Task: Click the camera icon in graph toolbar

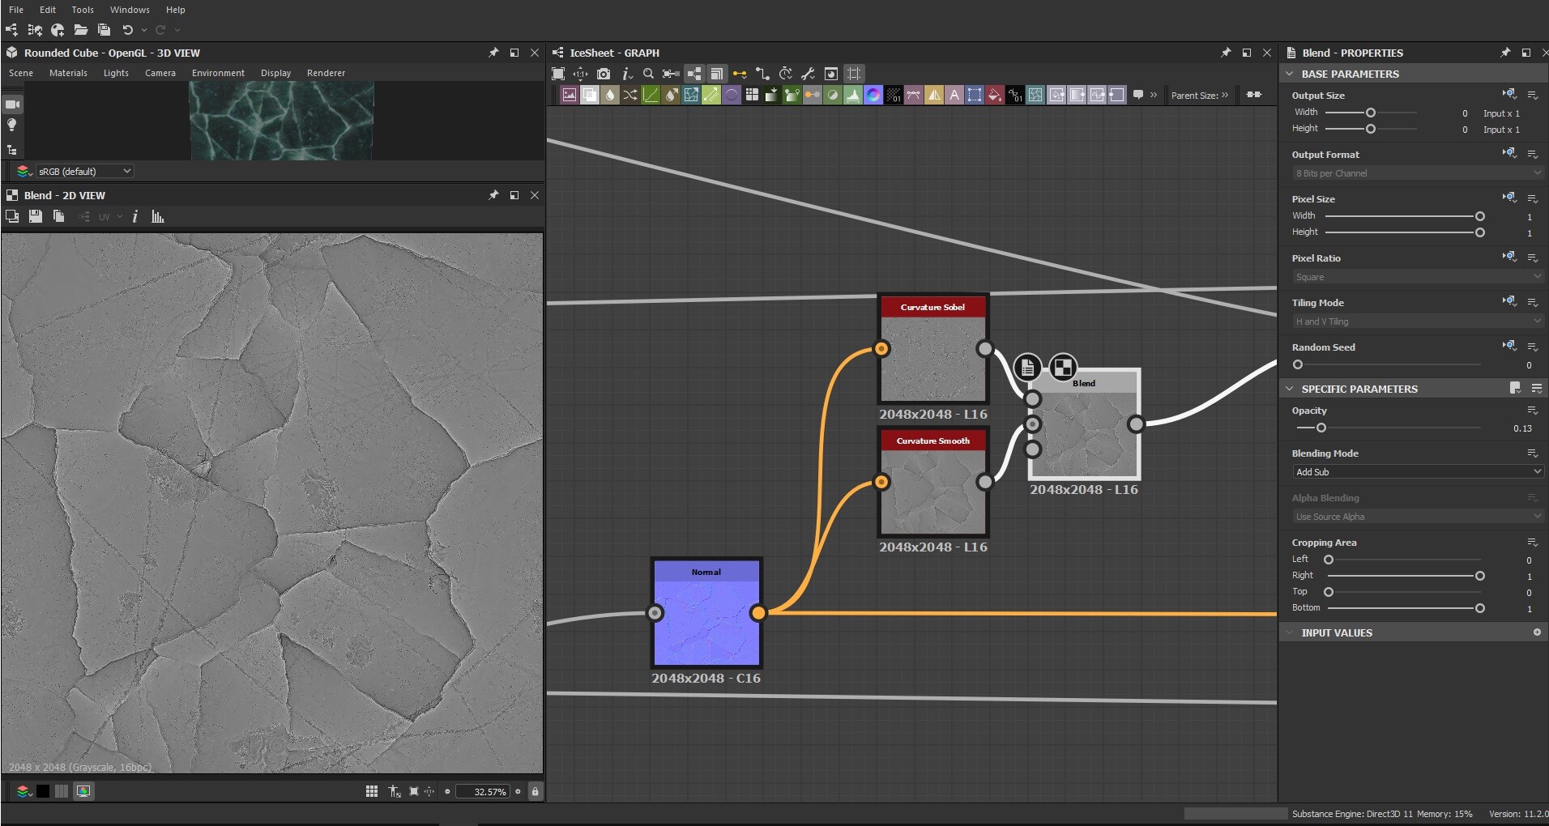Action: tap(604, 74)
